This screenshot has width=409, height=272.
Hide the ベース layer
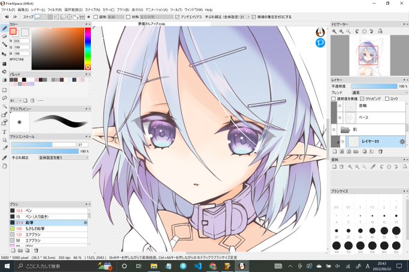click(340, 118)
